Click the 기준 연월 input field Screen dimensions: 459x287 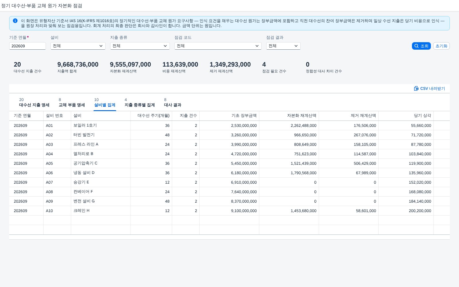pyautogui.click(x=28, y=46)
